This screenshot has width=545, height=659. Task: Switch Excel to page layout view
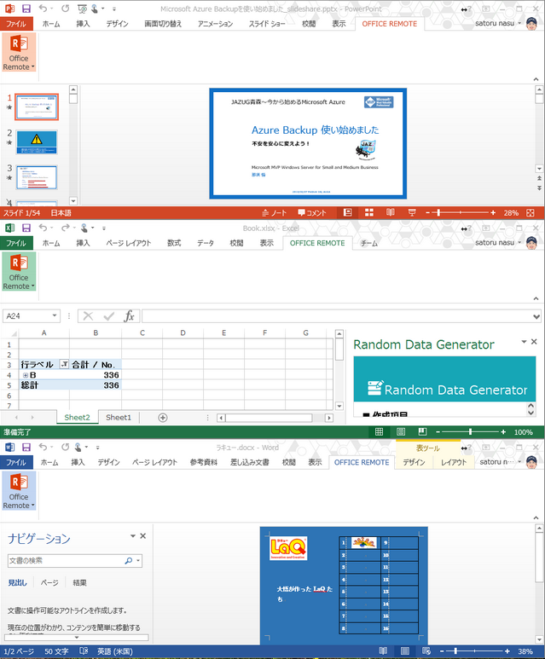coord(401,431)
